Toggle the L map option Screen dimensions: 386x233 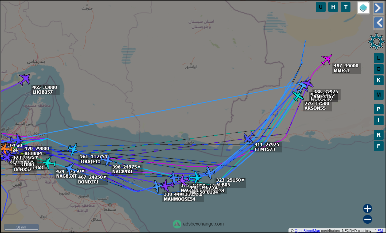pos(379,58)
